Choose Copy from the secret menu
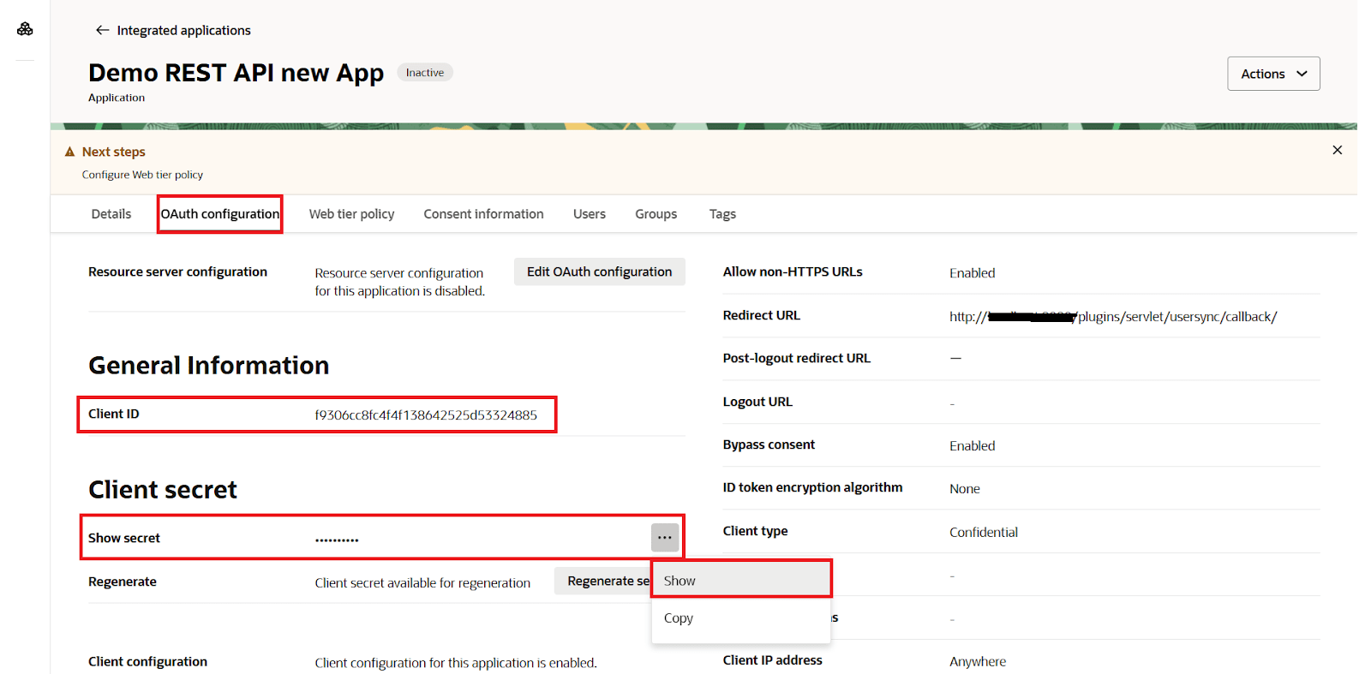The image size is (1371, 674). 741,617
